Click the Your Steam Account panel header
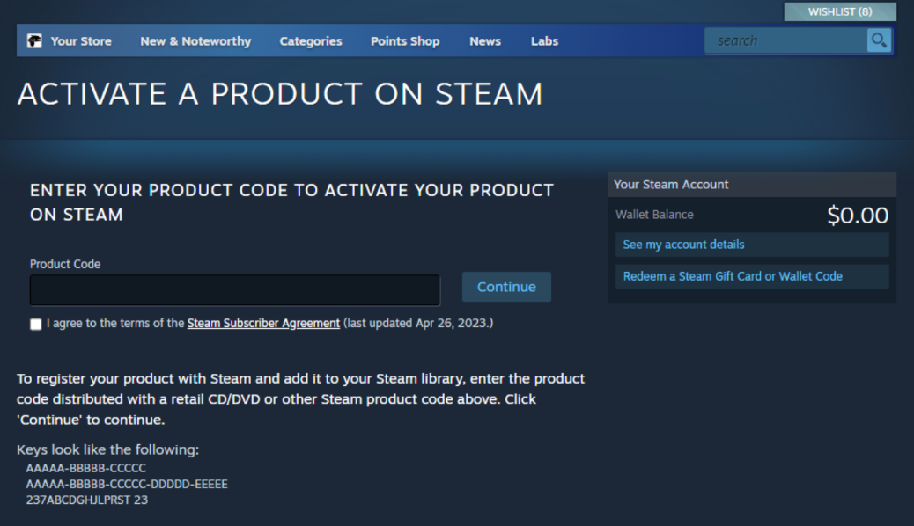The width and height of the screenshot is (914, 526). coord(752,185)
